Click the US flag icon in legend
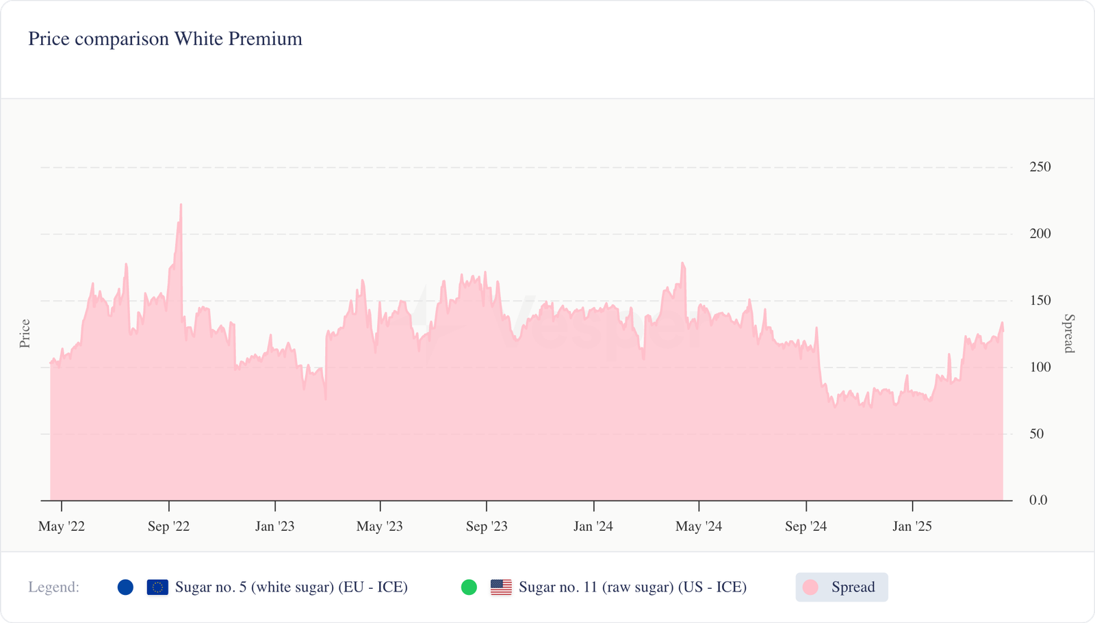 point(501,587)
